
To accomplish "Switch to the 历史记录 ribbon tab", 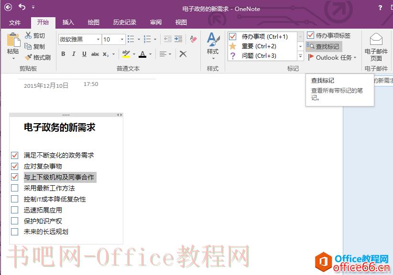I will pyautogui.click(x=125, y=22).
